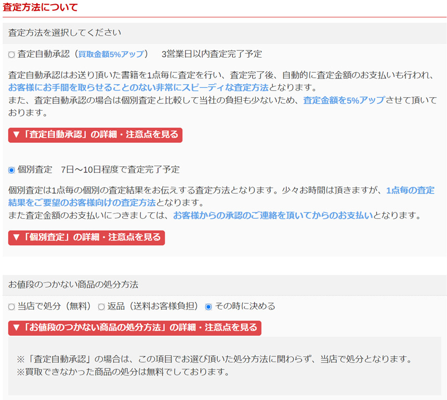
Task: Click blue text 査定金額を5%アップ
Action: pyautogui.click(x=344, y=100)
